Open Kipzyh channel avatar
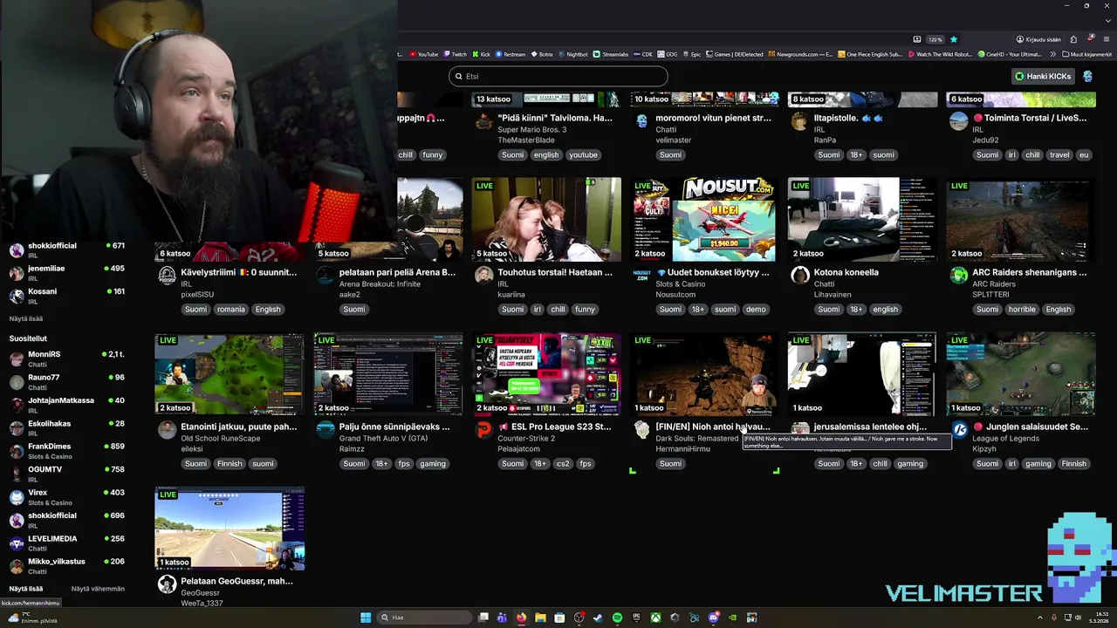 coord(958,430)
